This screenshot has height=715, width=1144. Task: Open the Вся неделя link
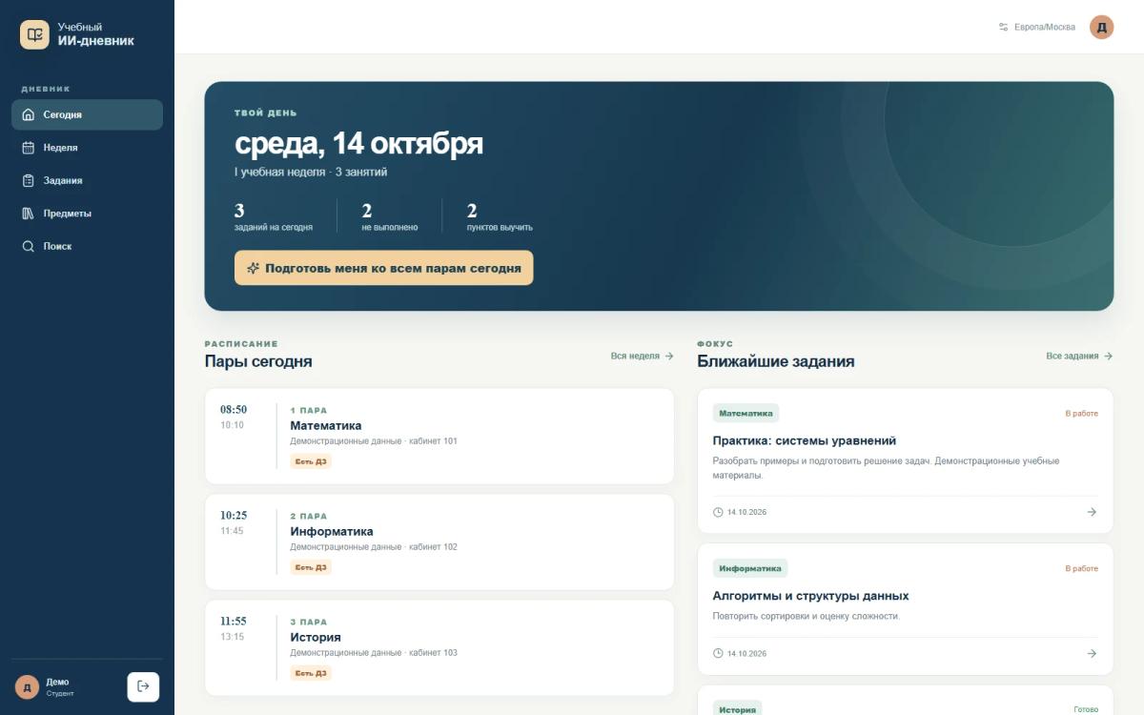[x=643, y=356]
